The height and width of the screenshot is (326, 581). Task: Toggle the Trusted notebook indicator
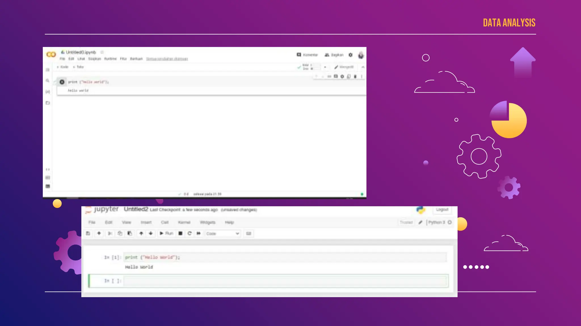point(406,222)
